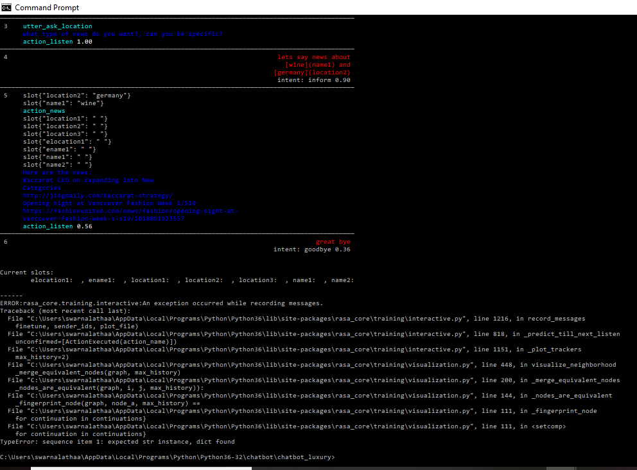Click the great bye user message text
This screenshot has width=637, height=470.
(333, 241)
